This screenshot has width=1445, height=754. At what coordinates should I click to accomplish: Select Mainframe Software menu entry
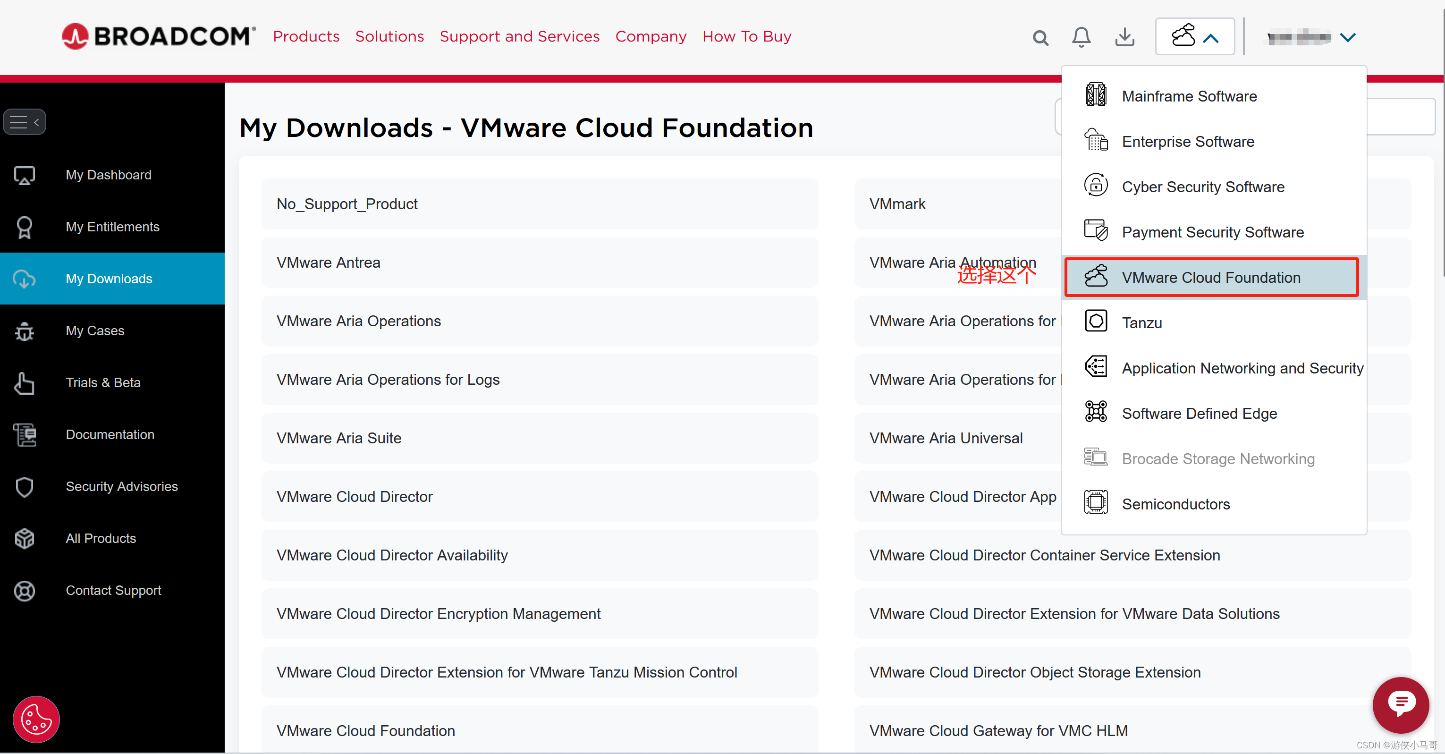tap(1189, 96)
